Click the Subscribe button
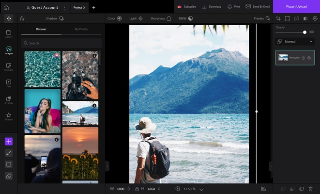 point(186,6)
